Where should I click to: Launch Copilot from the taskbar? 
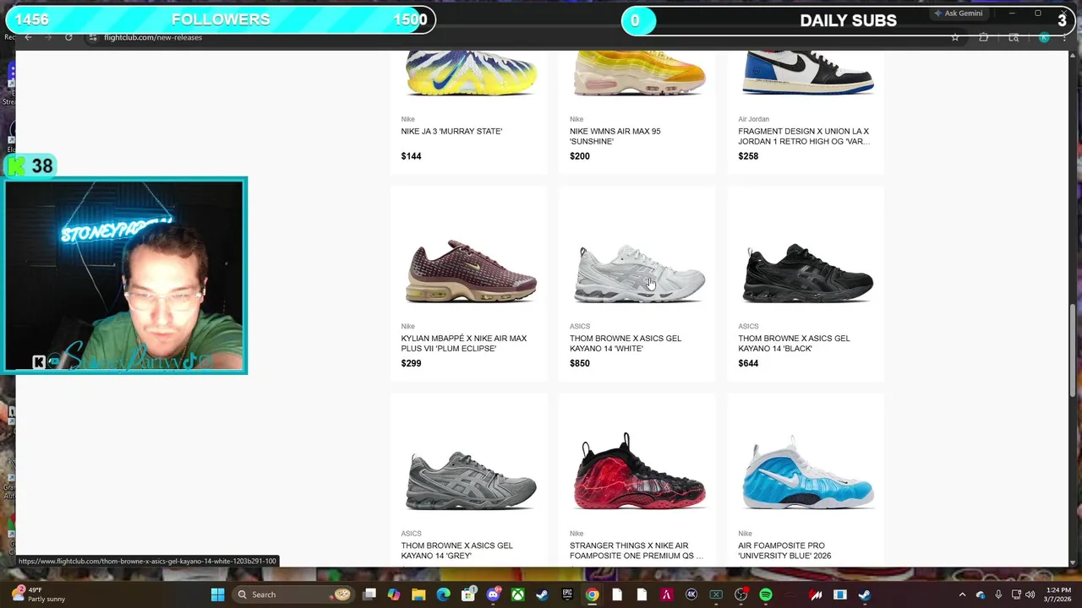click(x=394, y=594)
